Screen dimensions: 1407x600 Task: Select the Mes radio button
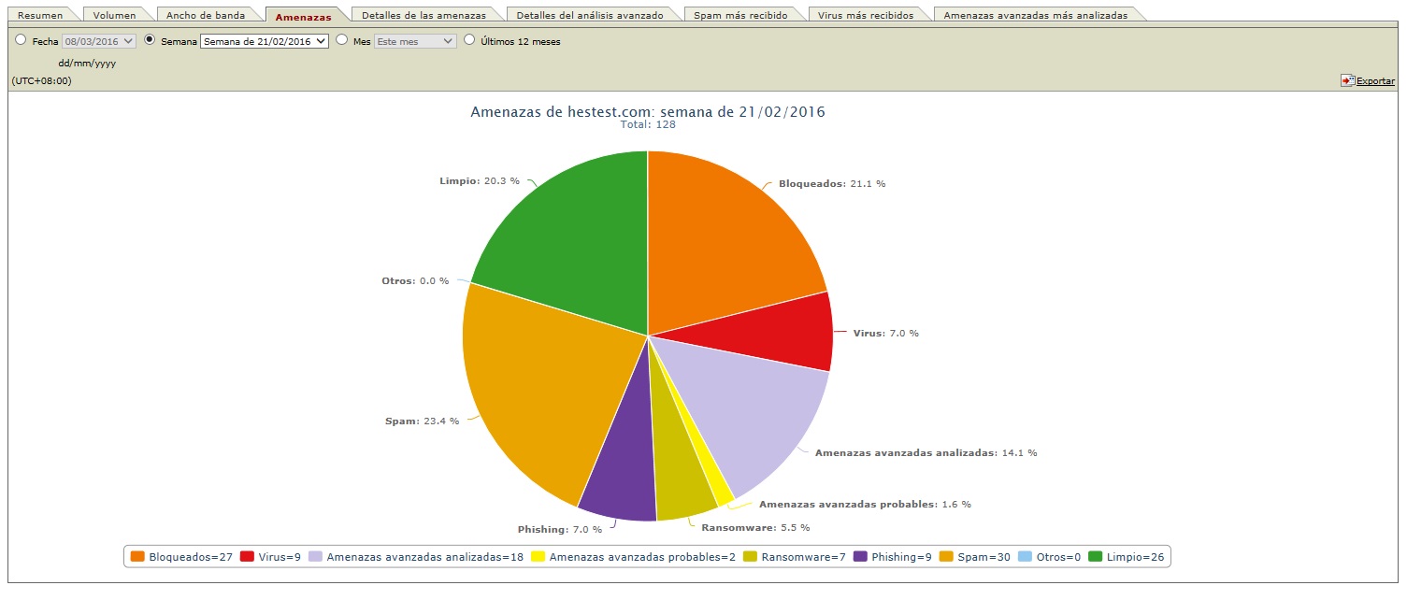point(341,40)
